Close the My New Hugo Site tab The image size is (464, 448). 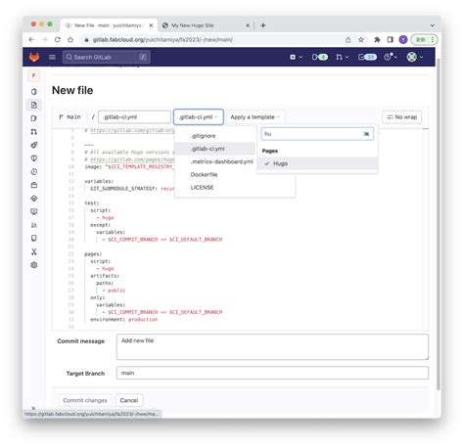tap(248, 25)
